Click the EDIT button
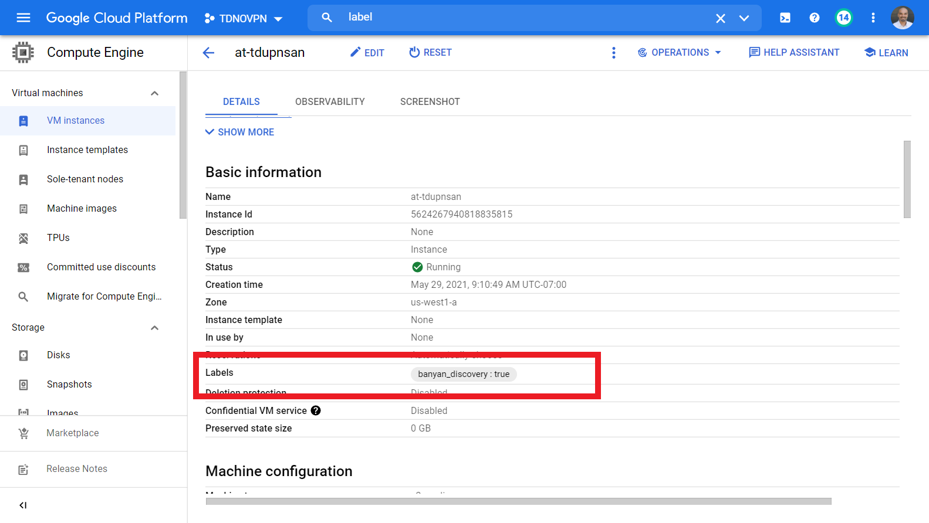The height and width of the screenshot is (523, 929). 367,53
